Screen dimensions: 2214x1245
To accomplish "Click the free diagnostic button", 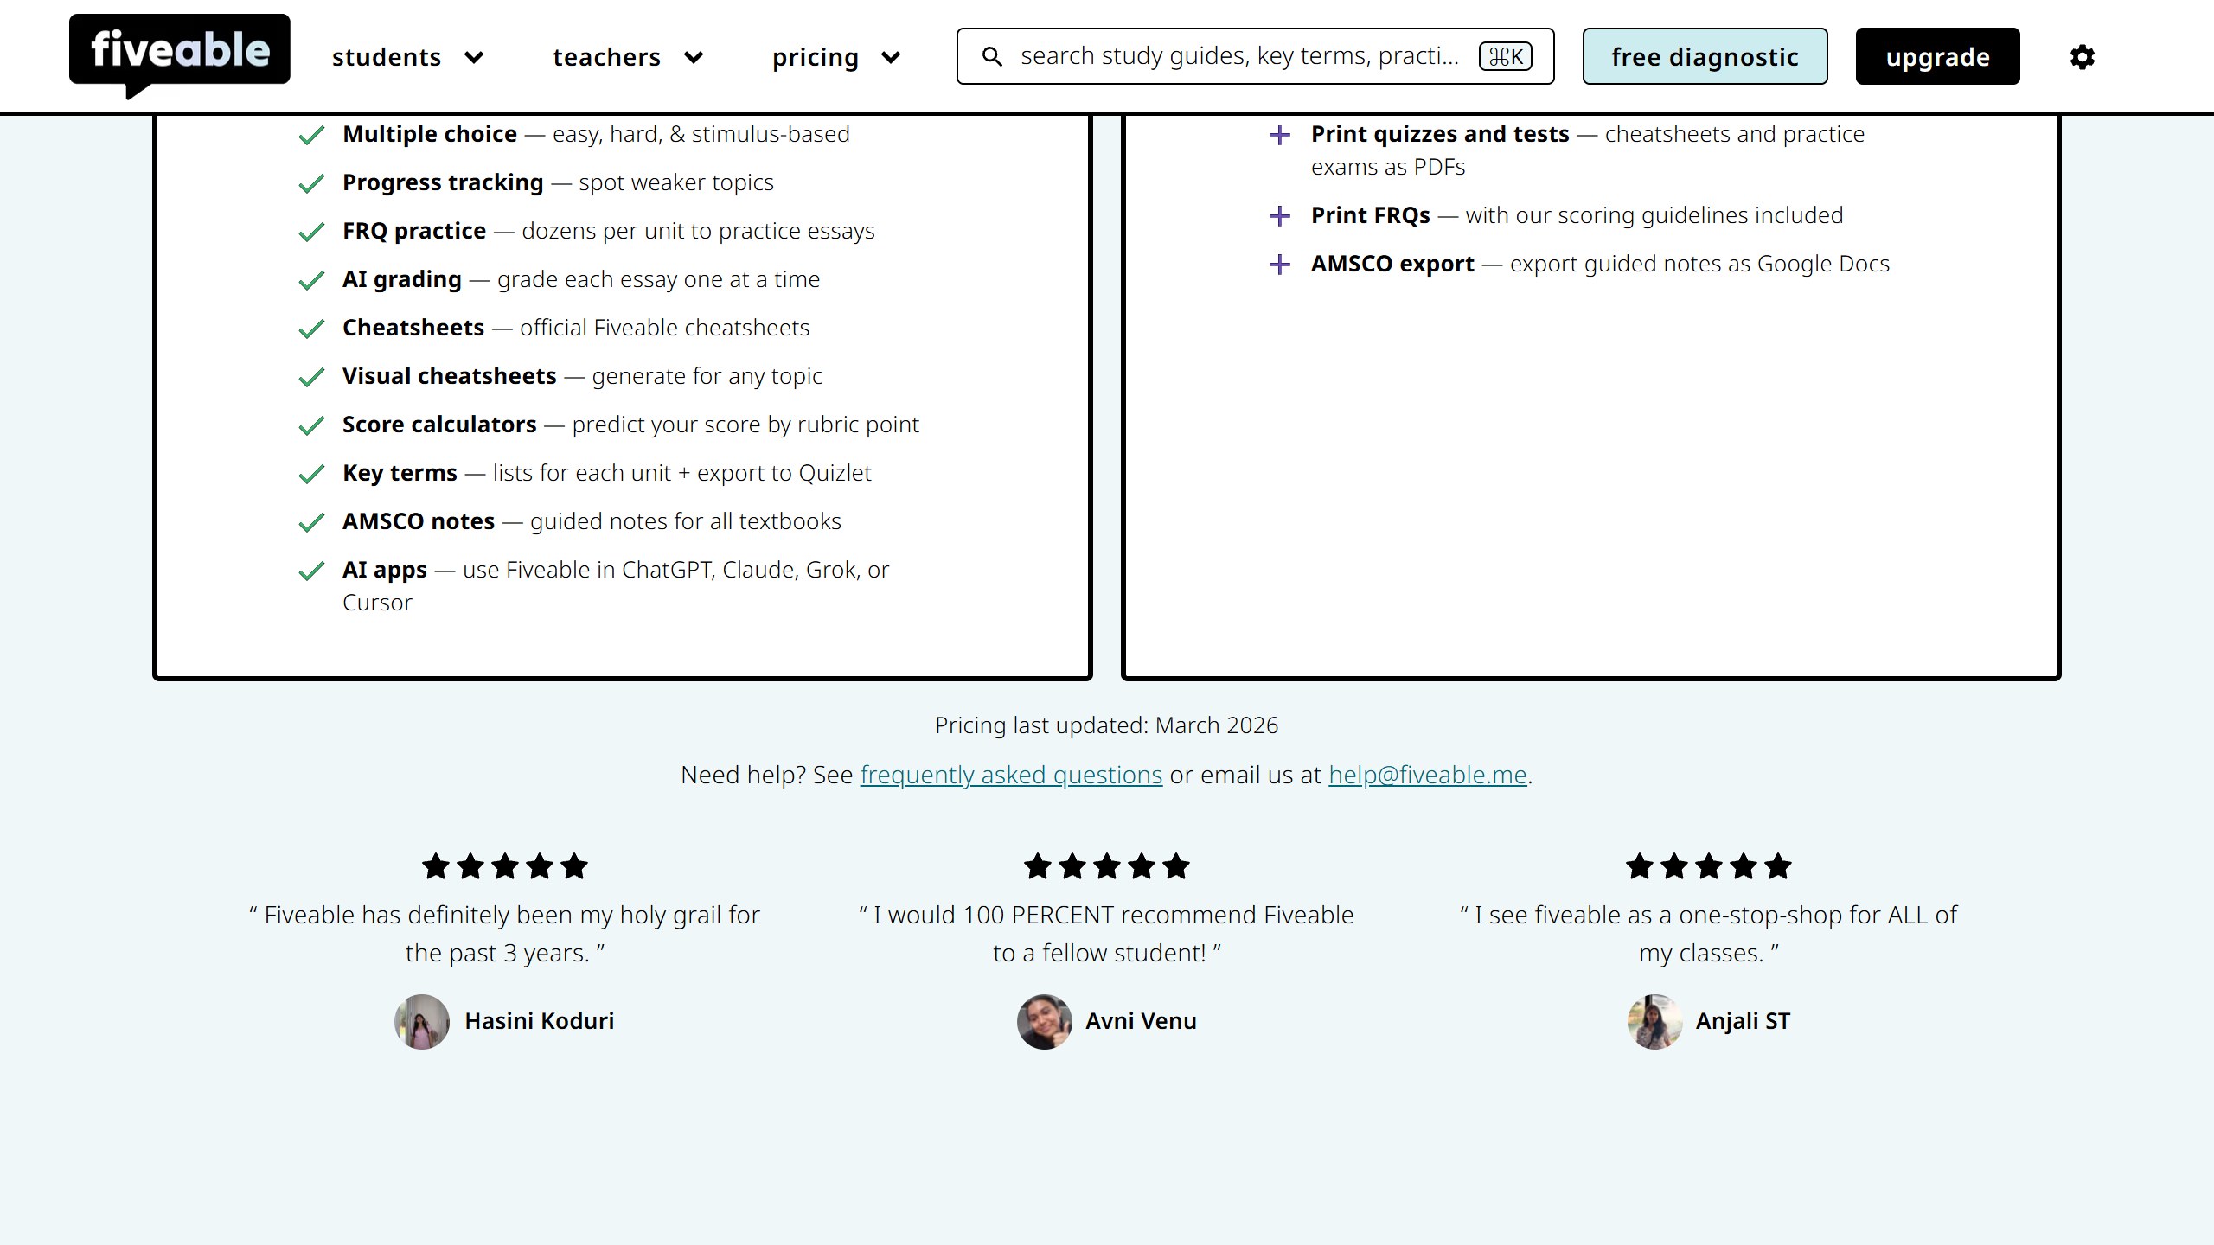I will (x=1705, y=56).
